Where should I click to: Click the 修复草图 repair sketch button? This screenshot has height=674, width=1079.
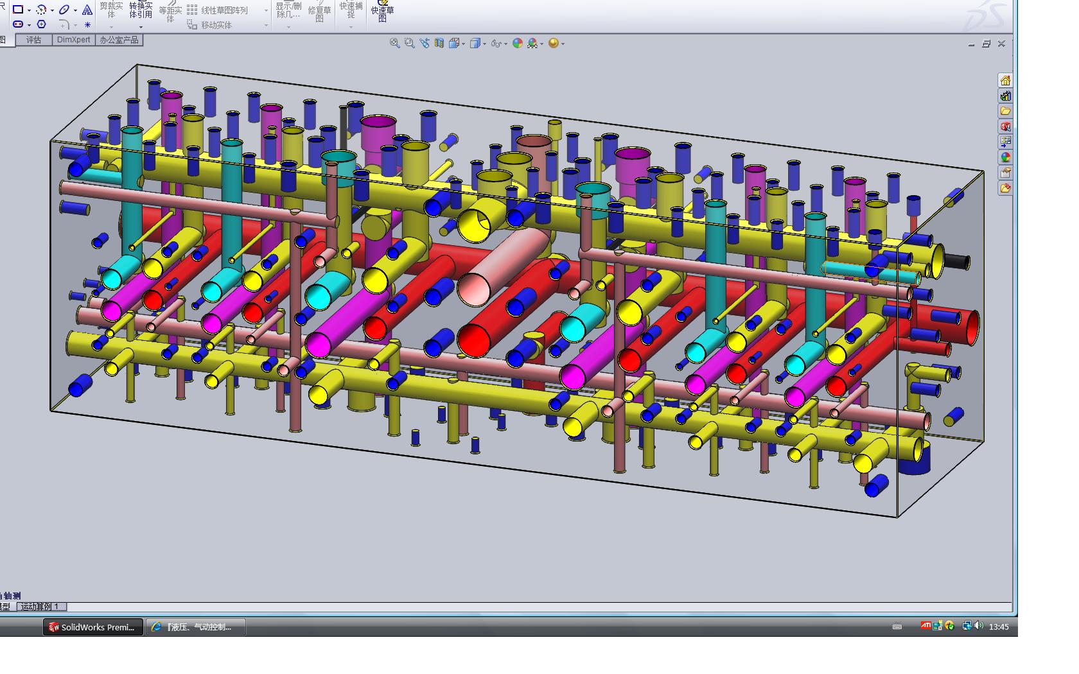[x=319, y=13]
